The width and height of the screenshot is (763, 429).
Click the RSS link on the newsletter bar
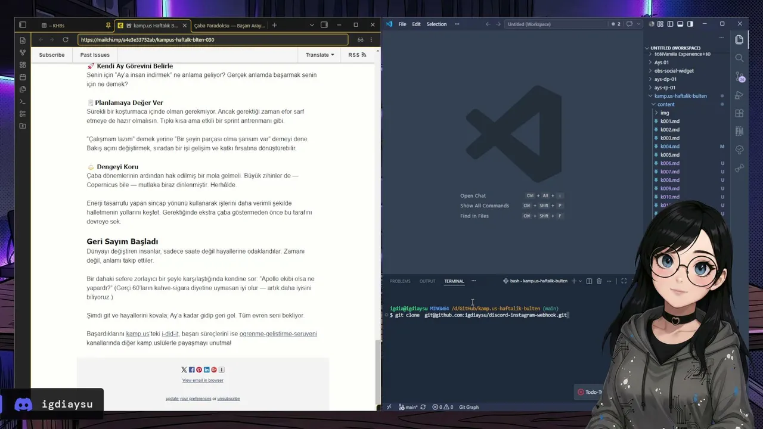(x=357, y=55)
